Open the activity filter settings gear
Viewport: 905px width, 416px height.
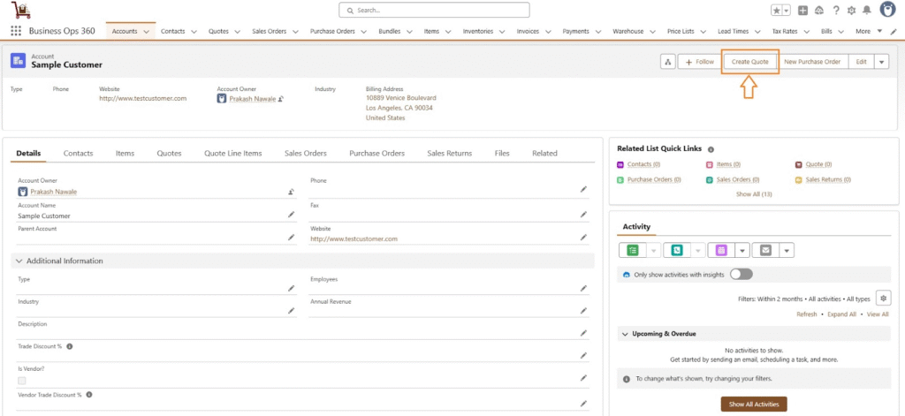pos(882,299)
